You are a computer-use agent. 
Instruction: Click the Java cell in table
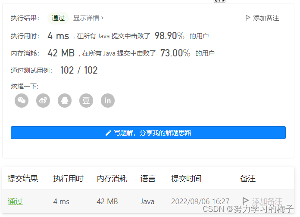tap(147, 201)
